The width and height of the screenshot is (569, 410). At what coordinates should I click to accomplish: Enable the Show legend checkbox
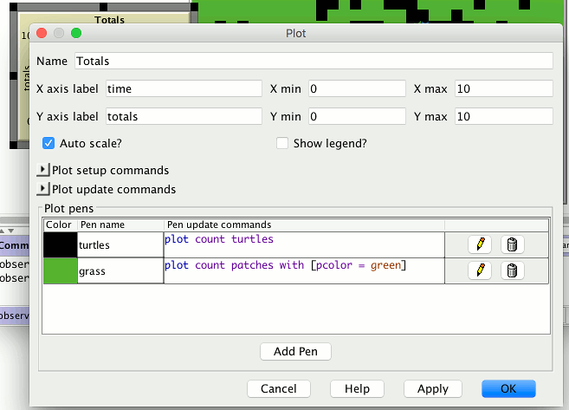tap(281, 143)
